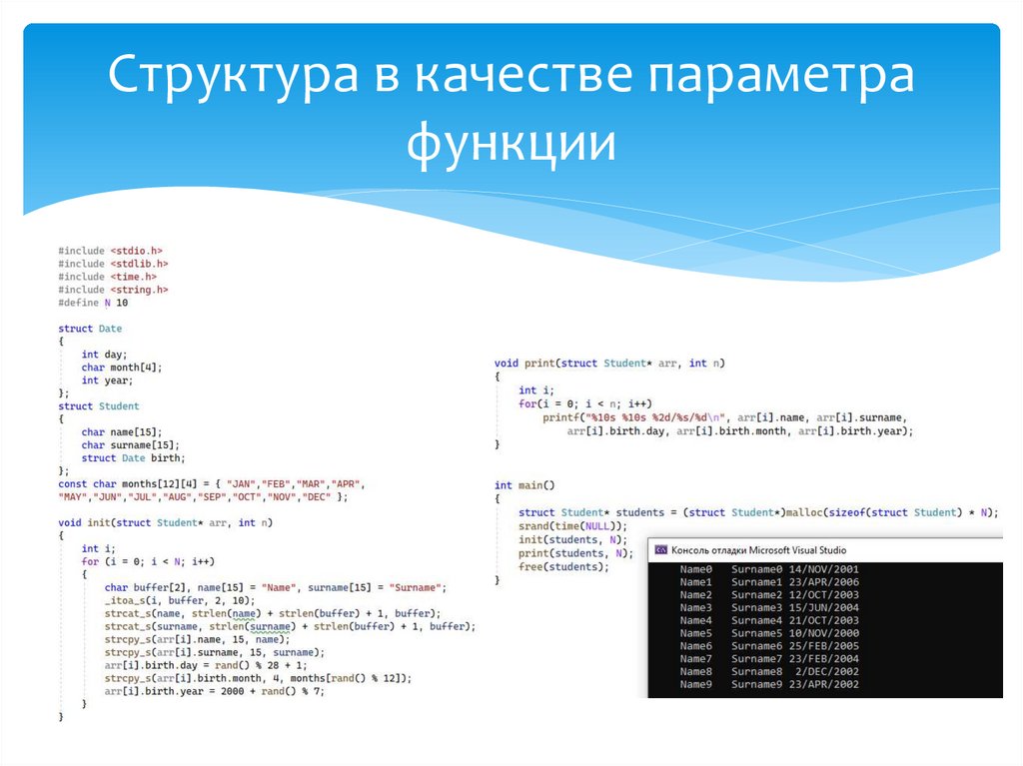Select the line '#include <stdio.h>'
Viewport: 1023px width, 766px height.
110,251
